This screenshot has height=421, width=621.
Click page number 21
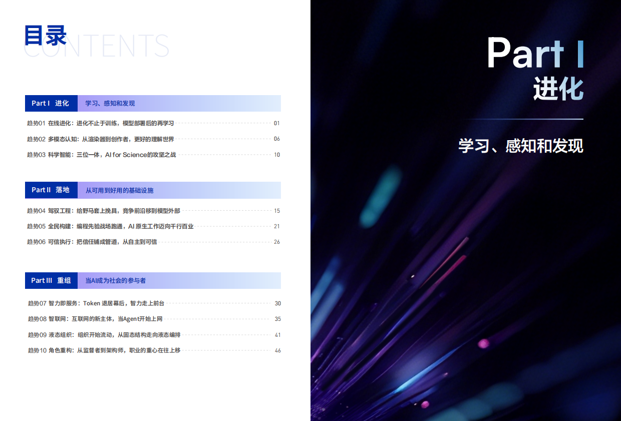(277, 226)
